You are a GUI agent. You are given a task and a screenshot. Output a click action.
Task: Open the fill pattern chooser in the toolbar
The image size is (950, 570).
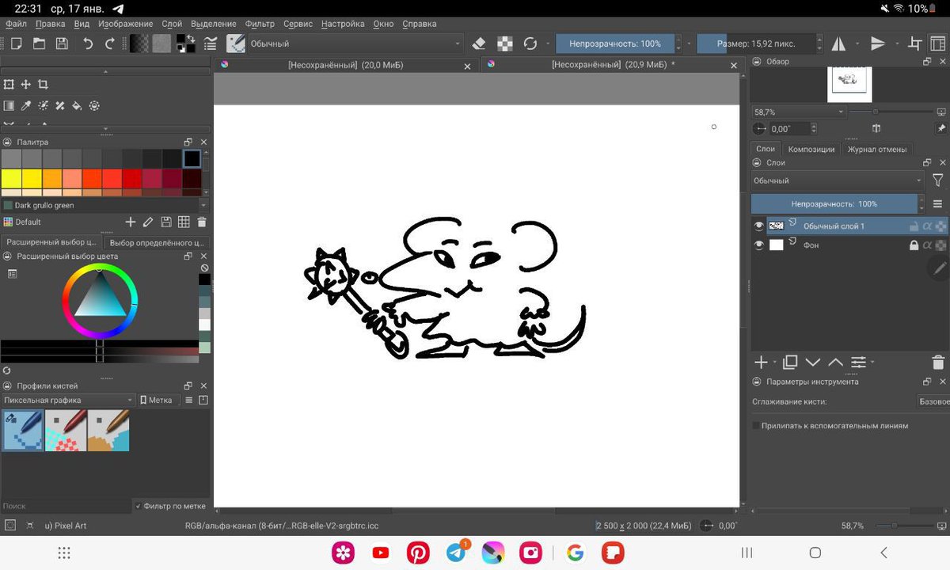[161, 44]
